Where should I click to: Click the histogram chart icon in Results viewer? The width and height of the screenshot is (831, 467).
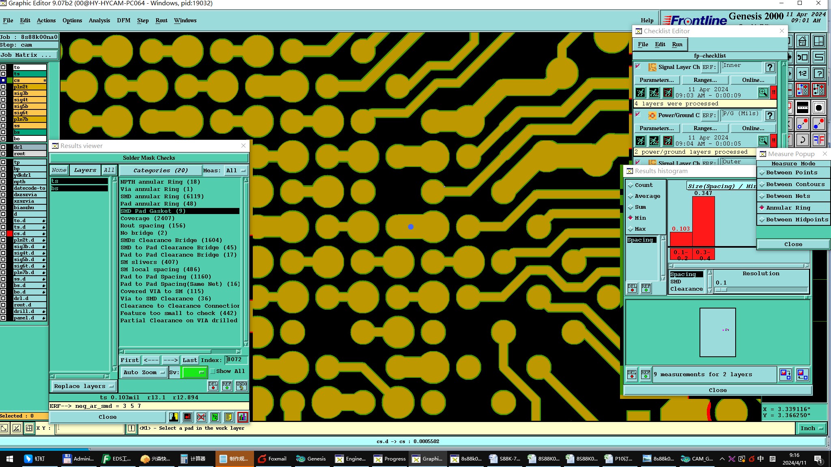tap(243, 417)
